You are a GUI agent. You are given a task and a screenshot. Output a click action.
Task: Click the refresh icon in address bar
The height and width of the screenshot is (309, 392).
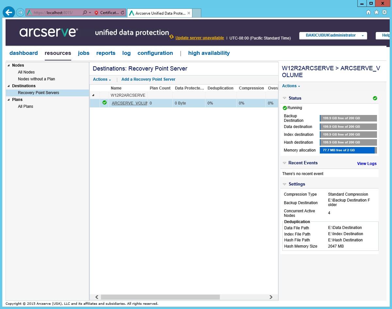(122, 13)
